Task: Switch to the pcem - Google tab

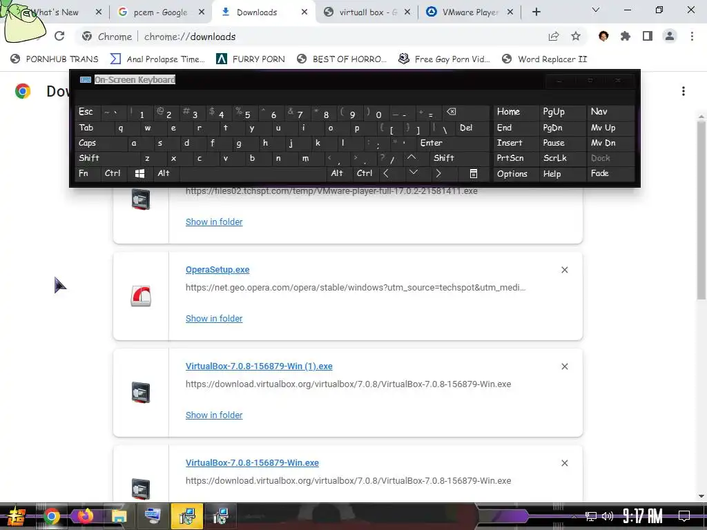Action: point(160,12)
